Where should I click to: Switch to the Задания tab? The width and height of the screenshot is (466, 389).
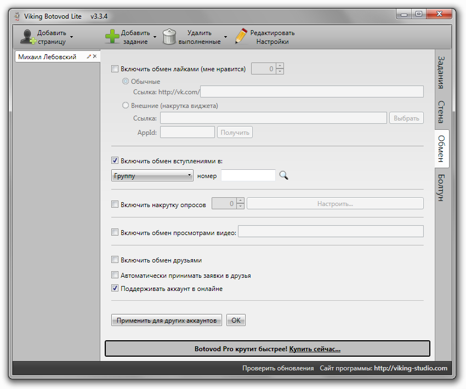pos(441,72)
